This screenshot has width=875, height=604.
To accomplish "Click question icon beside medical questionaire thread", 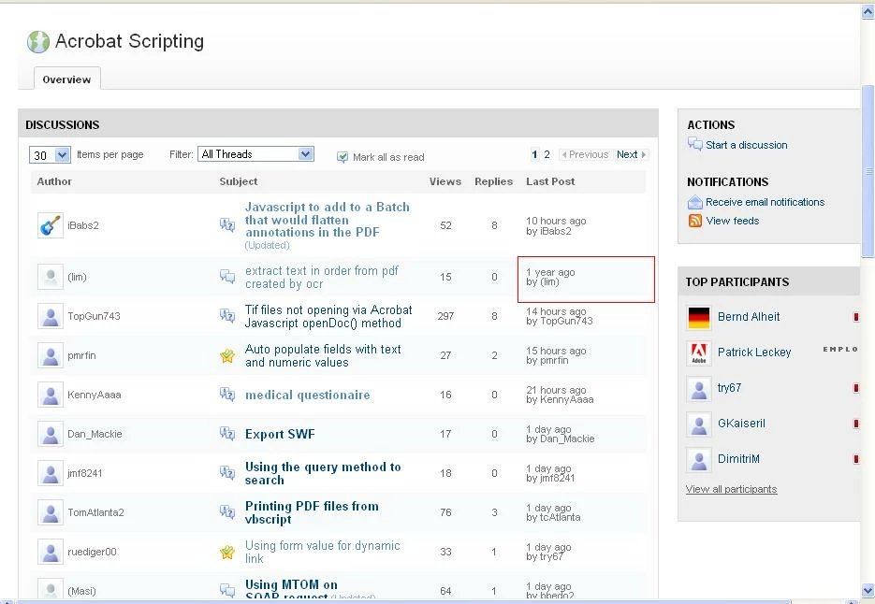I will (x=227, y=395).
